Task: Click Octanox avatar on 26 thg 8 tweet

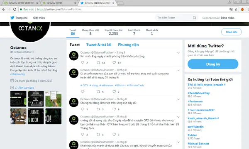Action: 74,102
